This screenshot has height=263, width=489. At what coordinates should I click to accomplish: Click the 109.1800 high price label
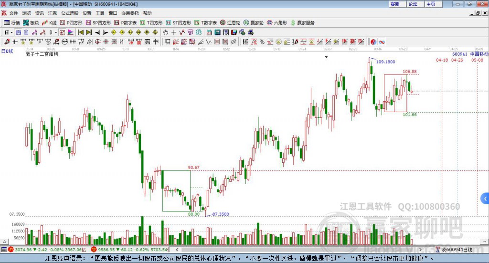385,62
